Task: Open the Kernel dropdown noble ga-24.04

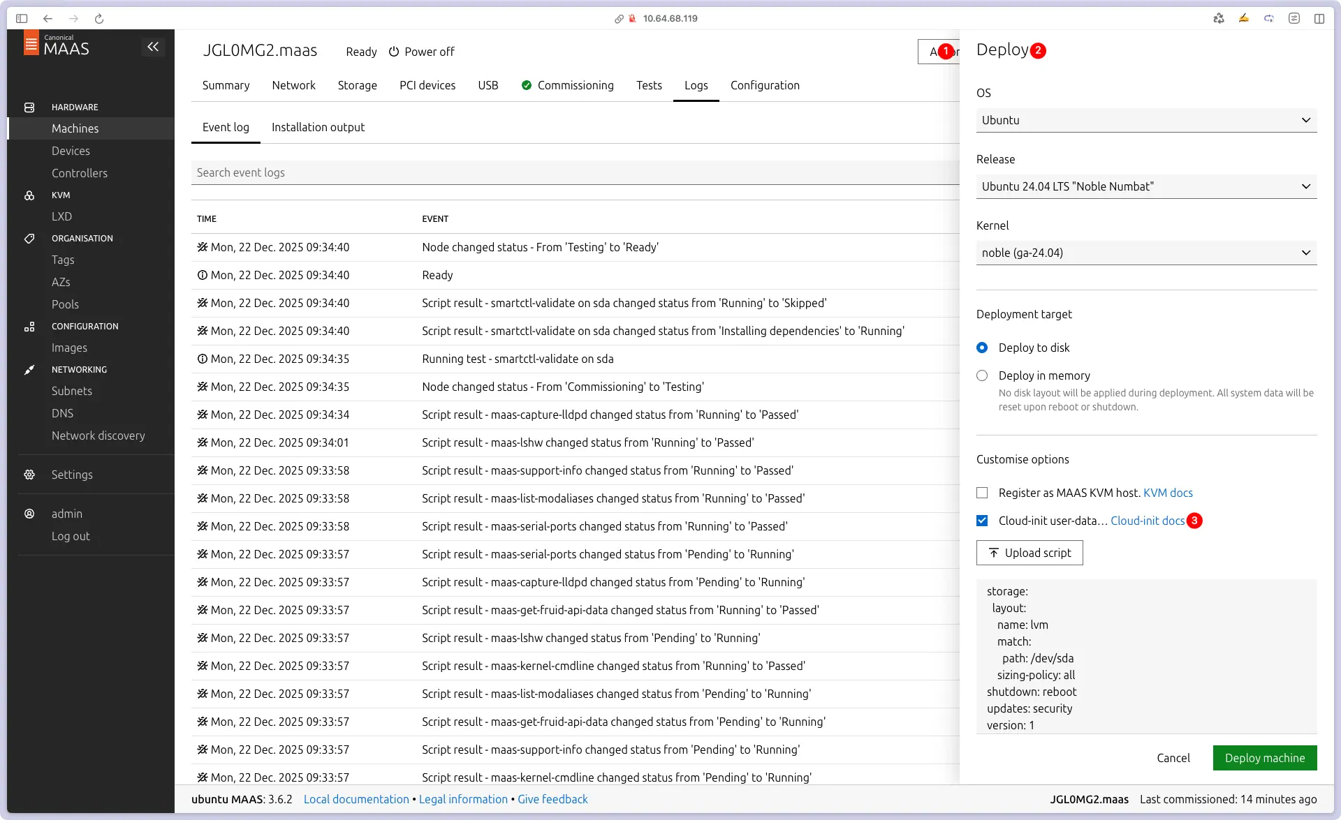Action: [1146, 253]
